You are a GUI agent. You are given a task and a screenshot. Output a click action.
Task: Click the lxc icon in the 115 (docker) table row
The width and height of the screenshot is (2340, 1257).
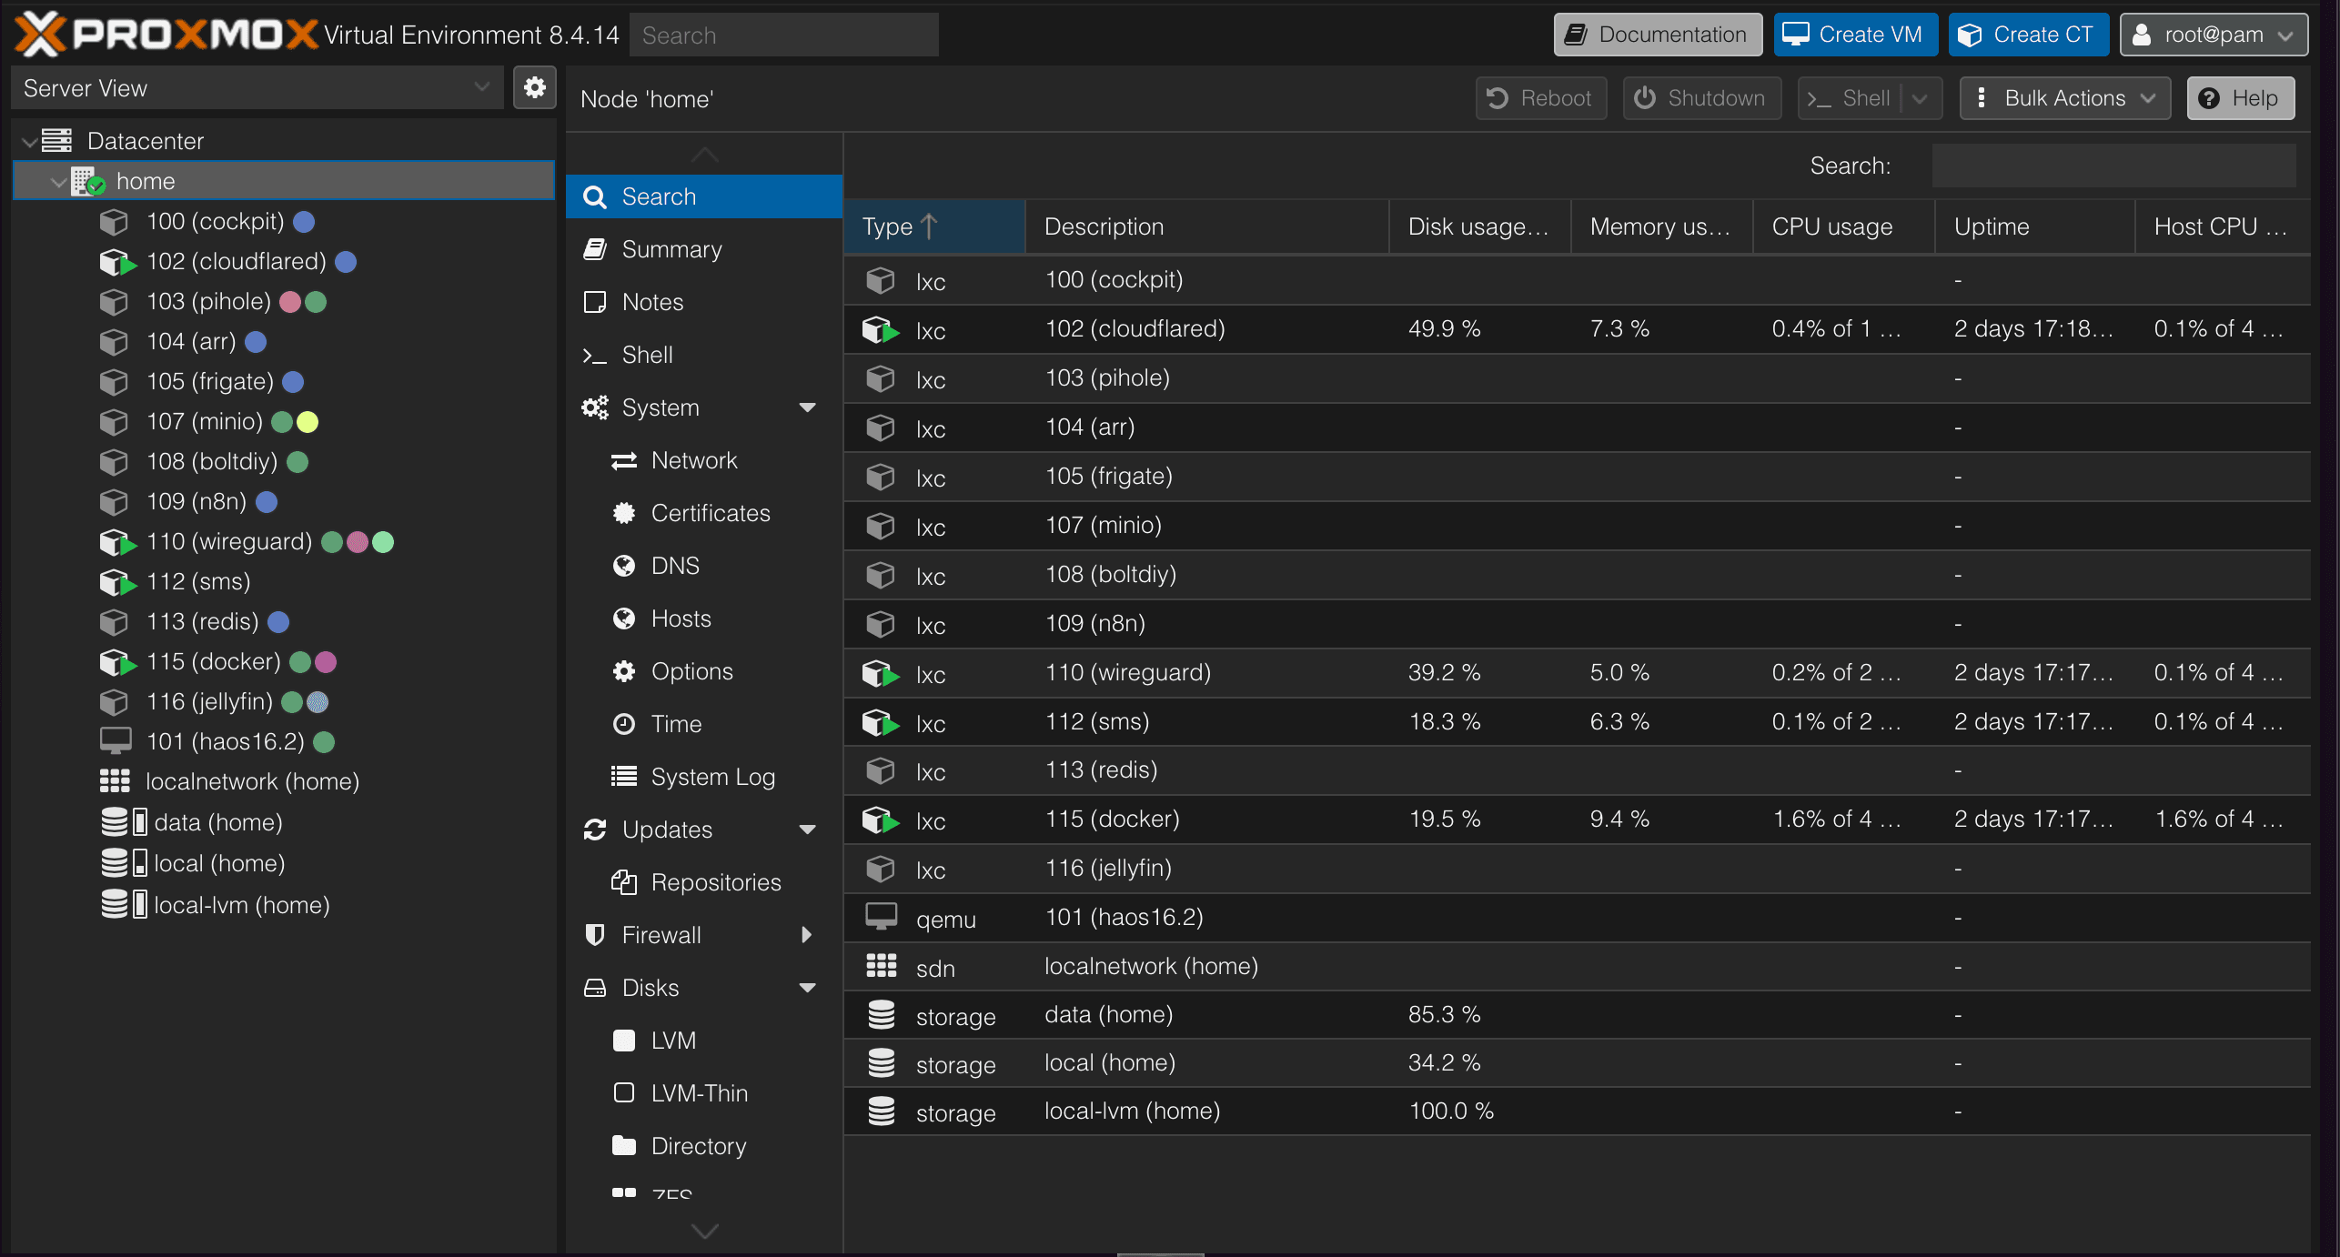(881, 820)
